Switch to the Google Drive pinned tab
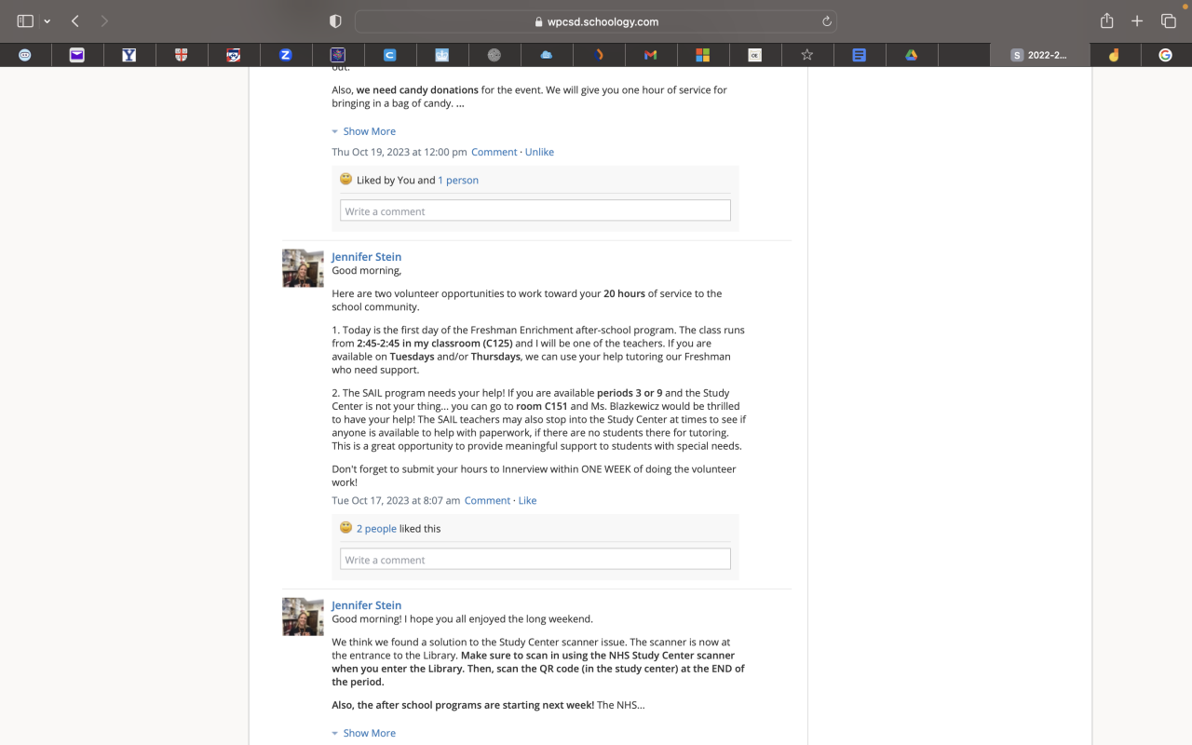The height and width of the screenshot is (745, 1192). (912, 55)
